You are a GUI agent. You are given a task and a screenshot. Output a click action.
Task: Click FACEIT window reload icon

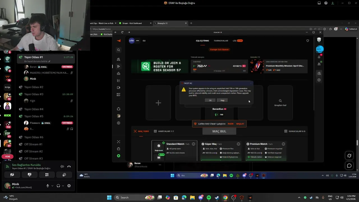coord(122,32)
